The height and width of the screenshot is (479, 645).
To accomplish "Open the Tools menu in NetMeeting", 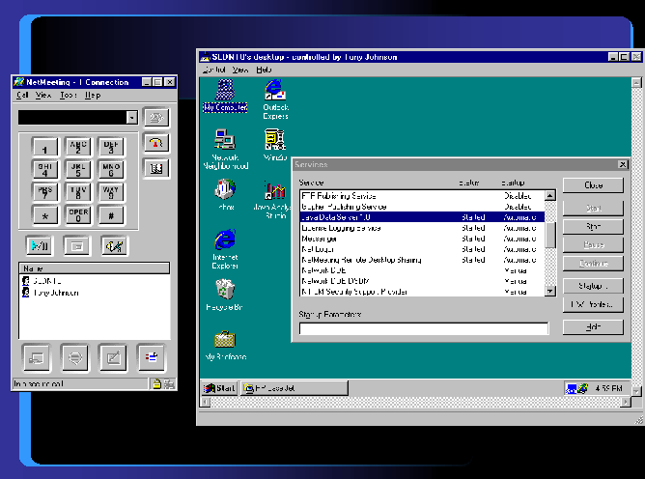I will click(x=68, y=96).
